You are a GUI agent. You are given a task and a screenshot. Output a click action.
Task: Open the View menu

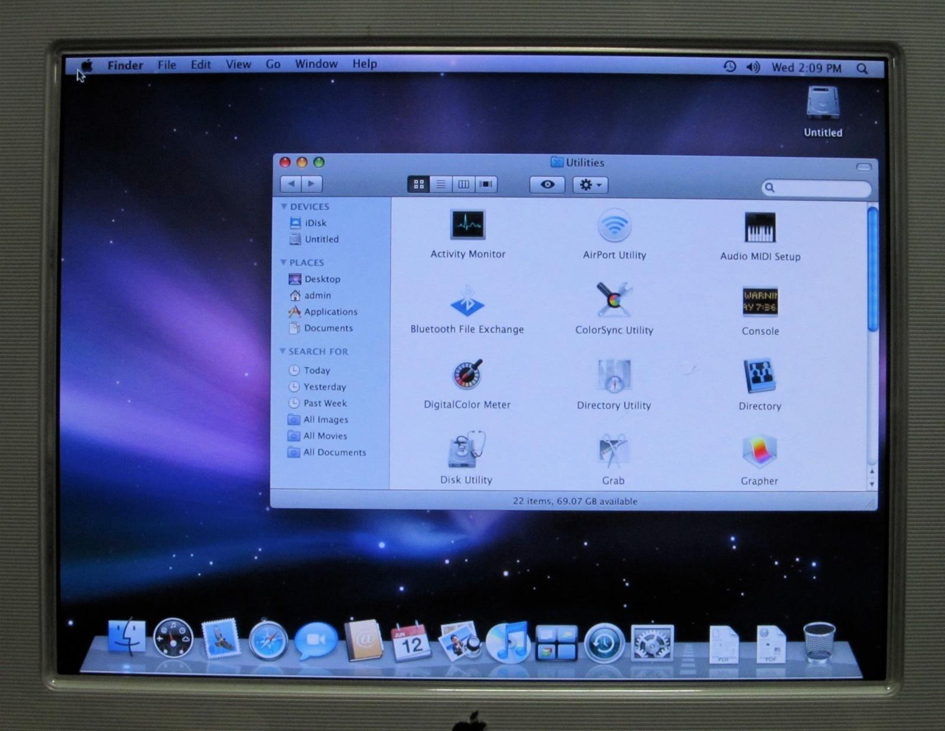238,64
